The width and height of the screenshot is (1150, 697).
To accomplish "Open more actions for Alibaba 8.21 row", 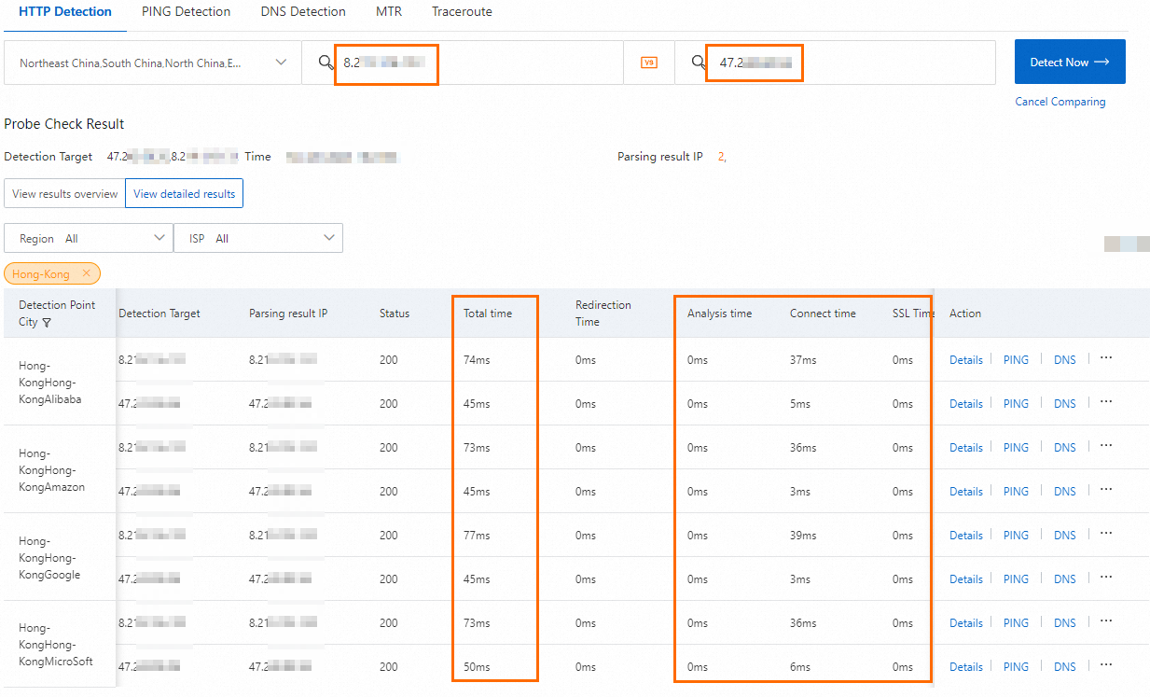I will 1106,358.
